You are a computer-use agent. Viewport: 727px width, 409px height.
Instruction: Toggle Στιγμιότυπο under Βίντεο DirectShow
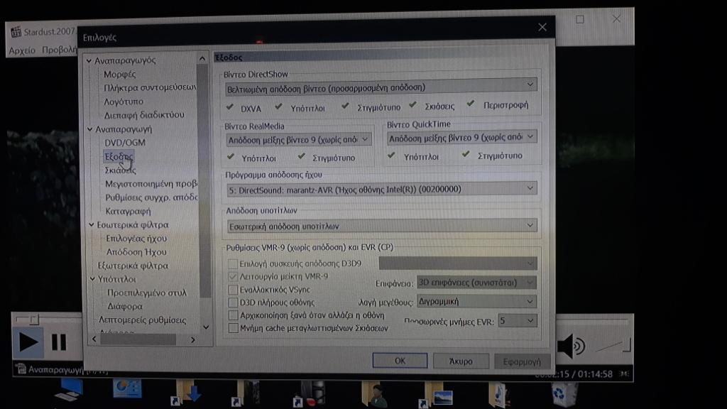pos(345,107)
